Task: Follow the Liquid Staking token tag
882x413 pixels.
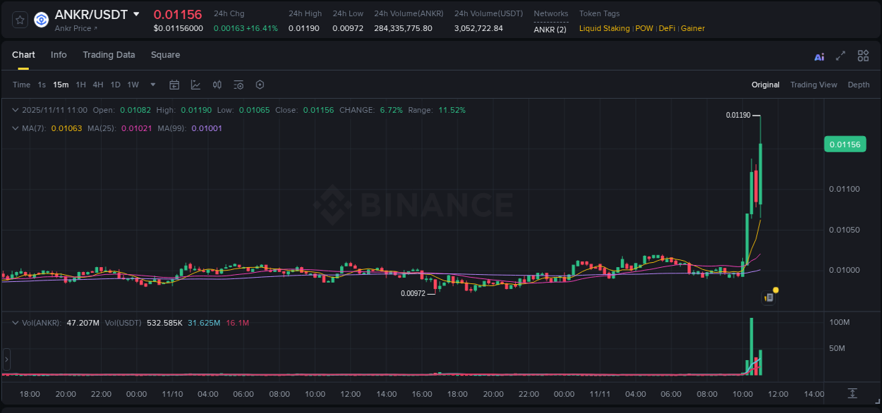Action: point(603,28)
